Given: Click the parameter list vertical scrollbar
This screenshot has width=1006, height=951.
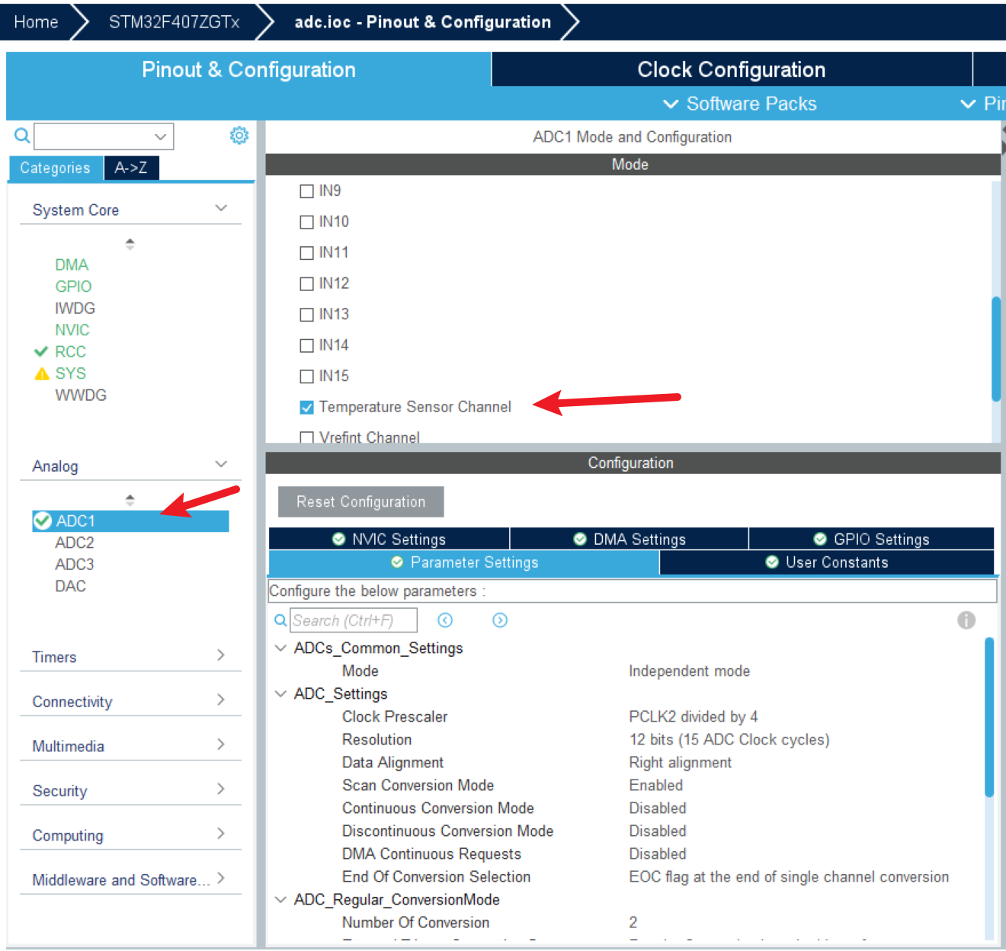Looking at the screenshot, I should [x=989, y=716].
